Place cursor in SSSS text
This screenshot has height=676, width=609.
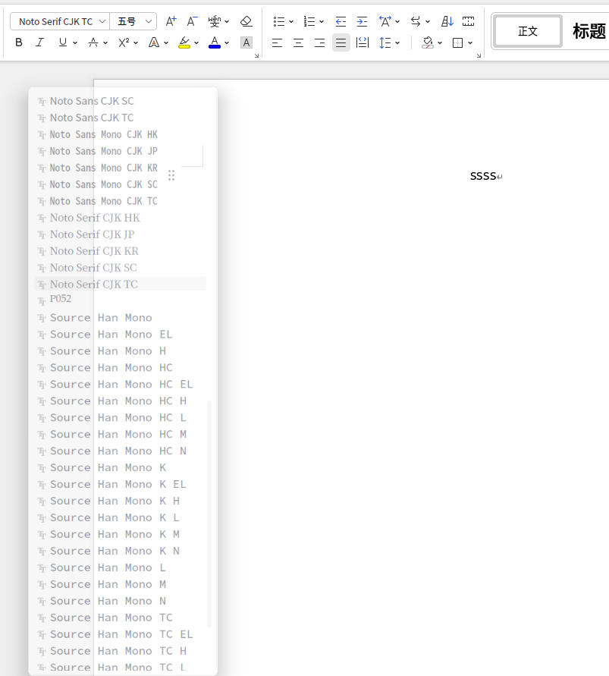click(x=483, y=176)
